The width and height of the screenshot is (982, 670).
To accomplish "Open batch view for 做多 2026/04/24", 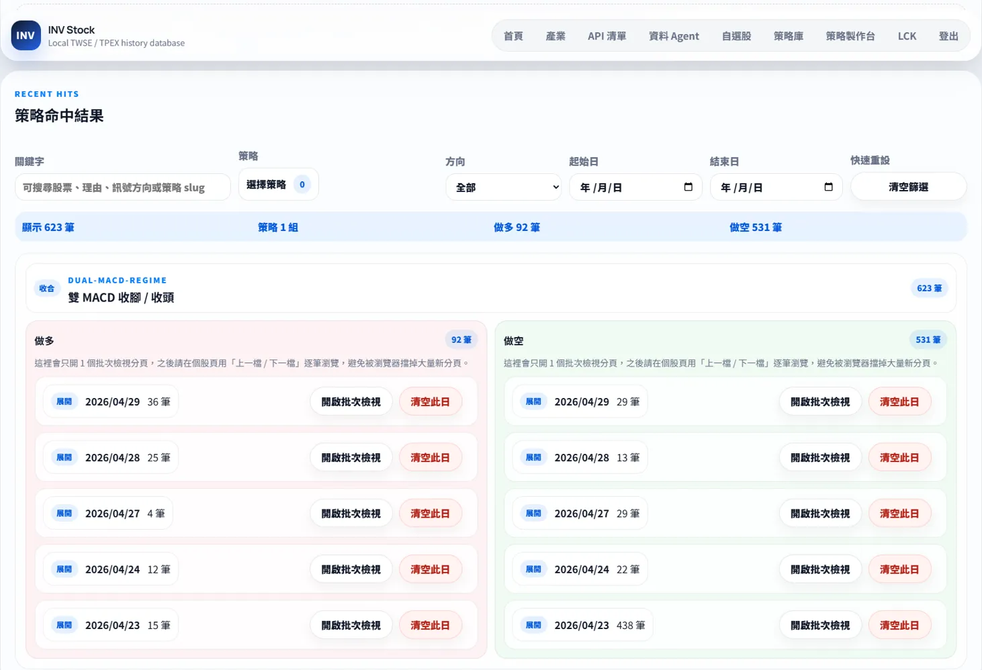I will coord(351,569).
